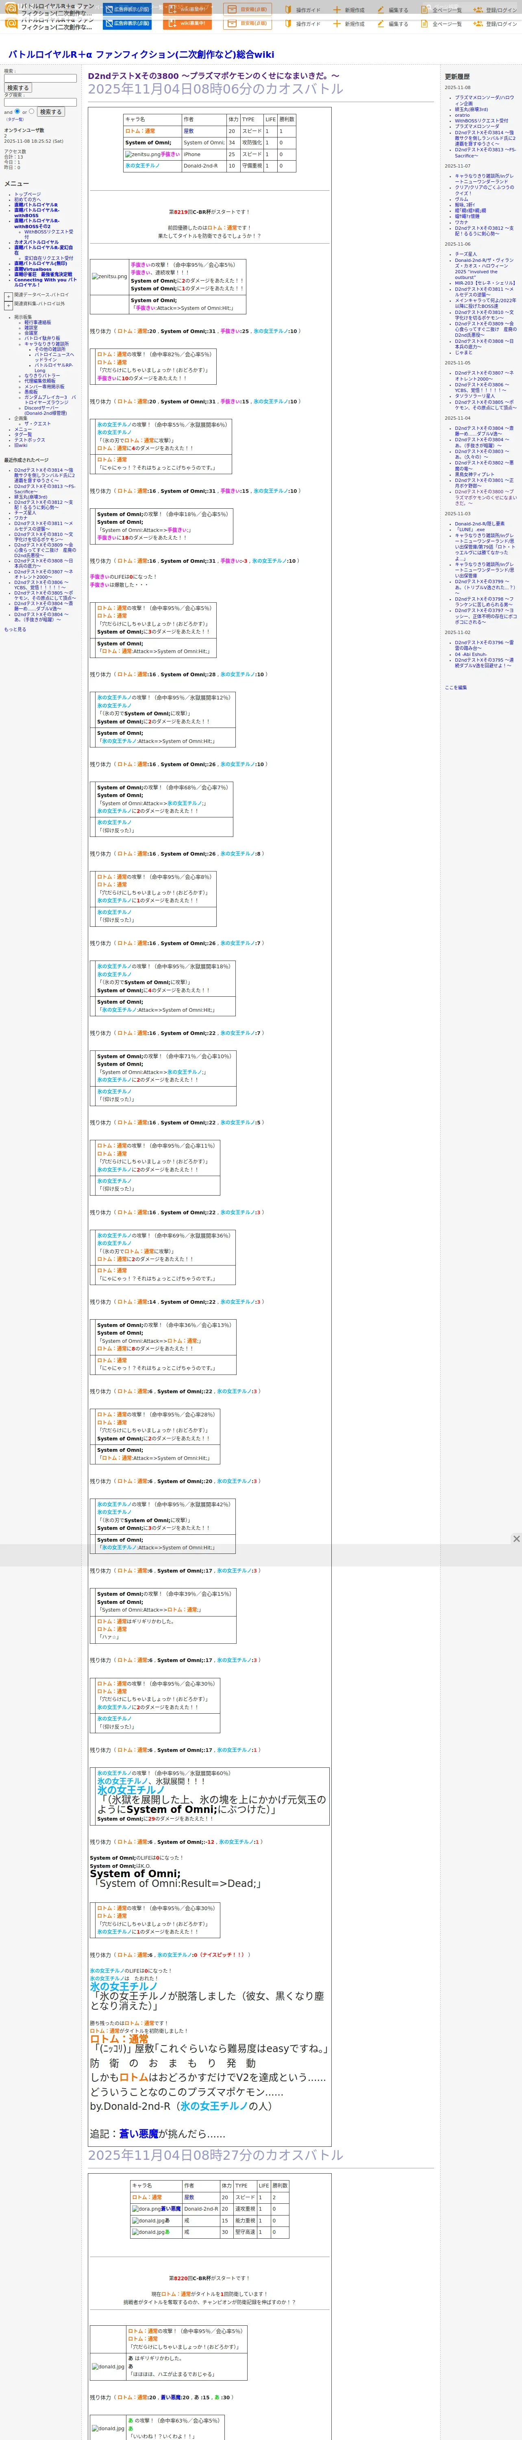522x2440 pixels.
Task: Click the タグ検索 tag search input field
Action: [x=40, y=102]
